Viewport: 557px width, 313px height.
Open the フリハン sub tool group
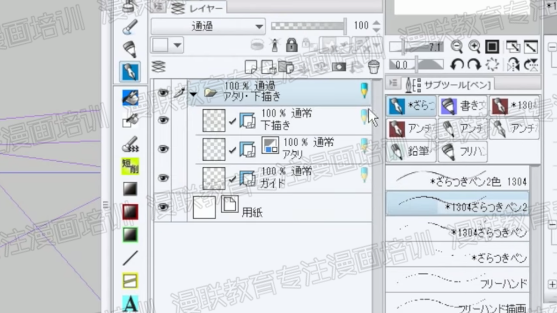(x=463, y=151)
